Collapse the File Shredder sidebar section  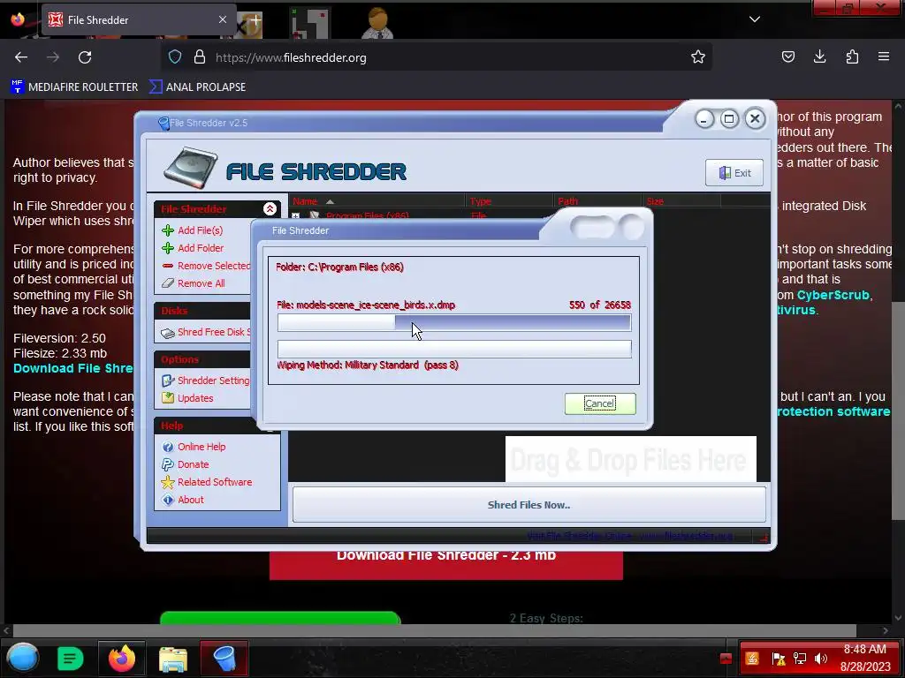(270, 208)
